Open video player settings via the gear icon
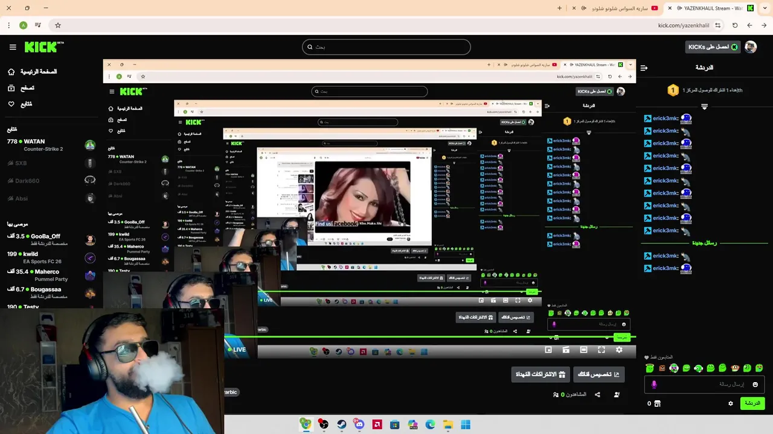Image resolution: width=773 pixels, height=434 pixels. (x=619, y=350)
